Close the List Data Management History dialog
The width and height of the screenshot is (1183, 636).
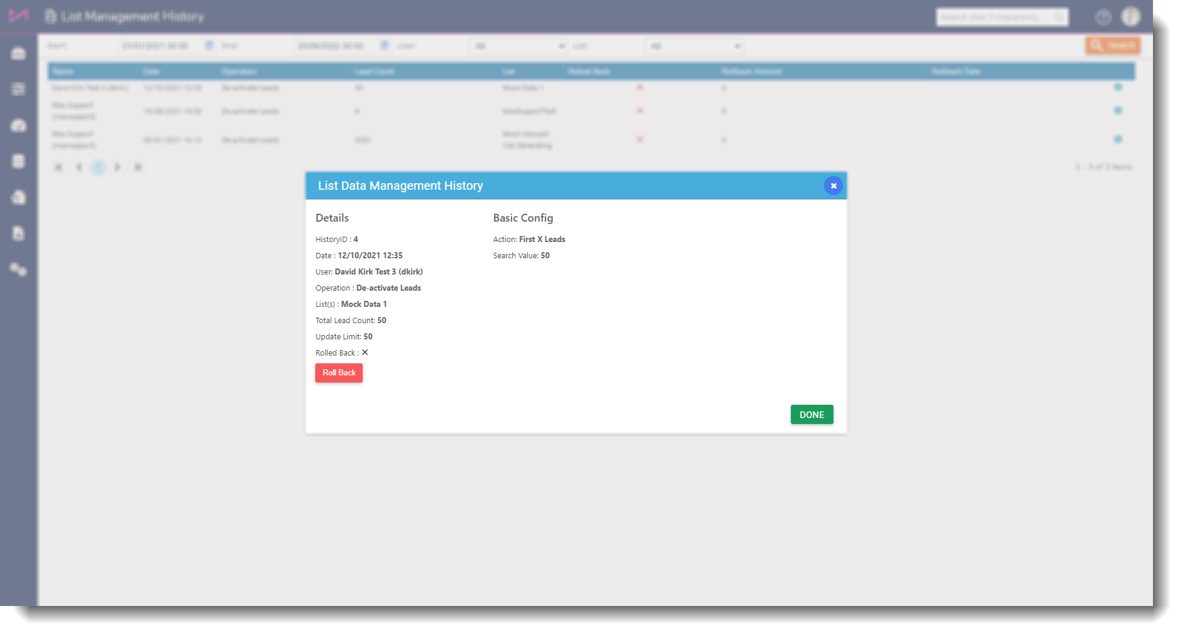click(x=834, y=186)
